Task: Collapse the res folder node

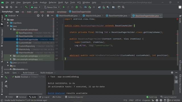Action: coord(8,66)
